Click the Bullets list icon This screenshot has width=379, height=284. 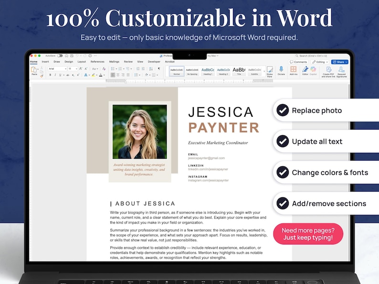tap(113, 69)
